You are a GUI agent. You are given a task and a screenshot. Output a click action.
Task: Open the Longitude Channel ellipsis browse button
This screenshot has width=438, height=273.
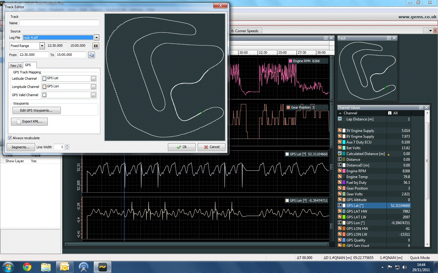[93, 87]
